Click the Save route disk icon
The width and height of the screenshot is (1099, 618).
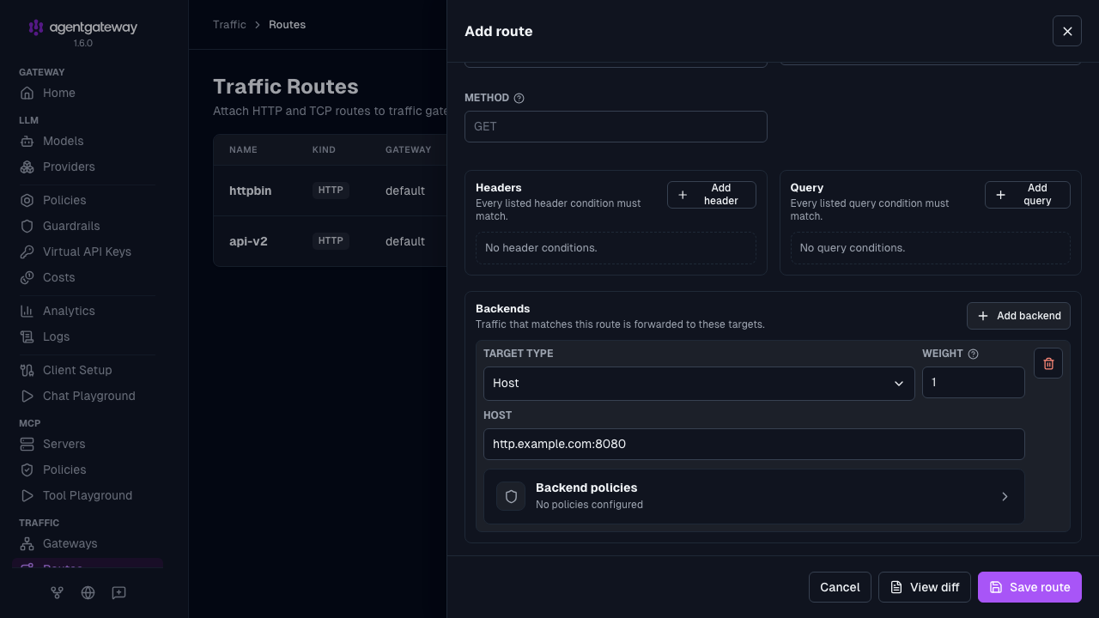click(x=996, y=587)
